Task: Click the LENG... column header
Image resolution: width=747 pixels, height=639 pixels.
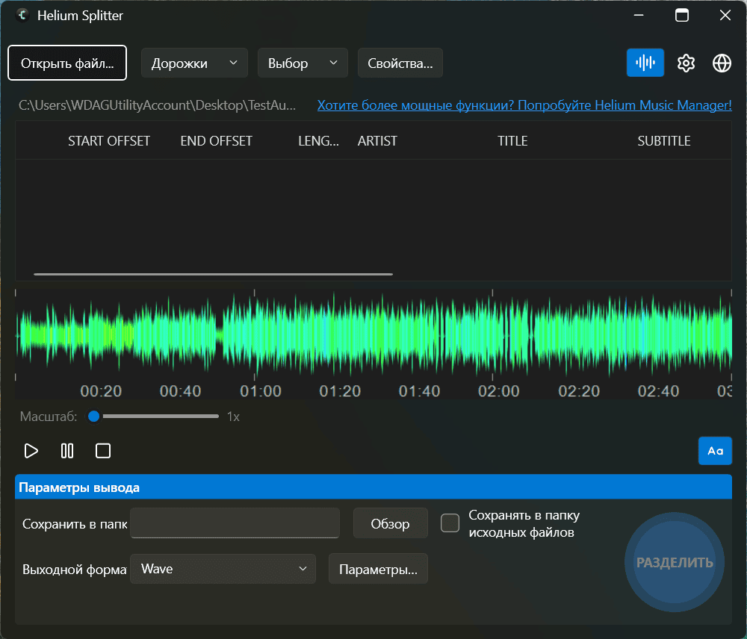Action: click(319, 141)
